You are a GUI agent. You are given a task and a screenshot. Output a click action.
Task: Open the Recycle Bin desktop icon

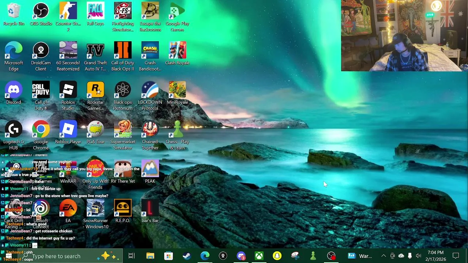pos(14,15)
